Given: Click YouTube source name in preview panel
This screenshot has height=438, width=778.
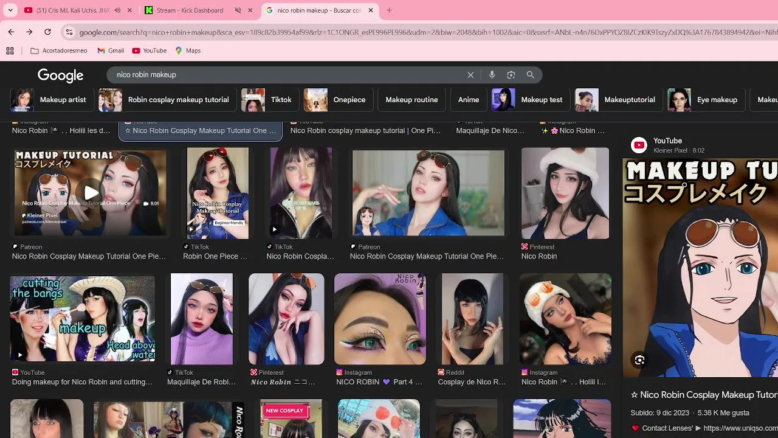Looking at the screenshot, I should click(667, 141).
